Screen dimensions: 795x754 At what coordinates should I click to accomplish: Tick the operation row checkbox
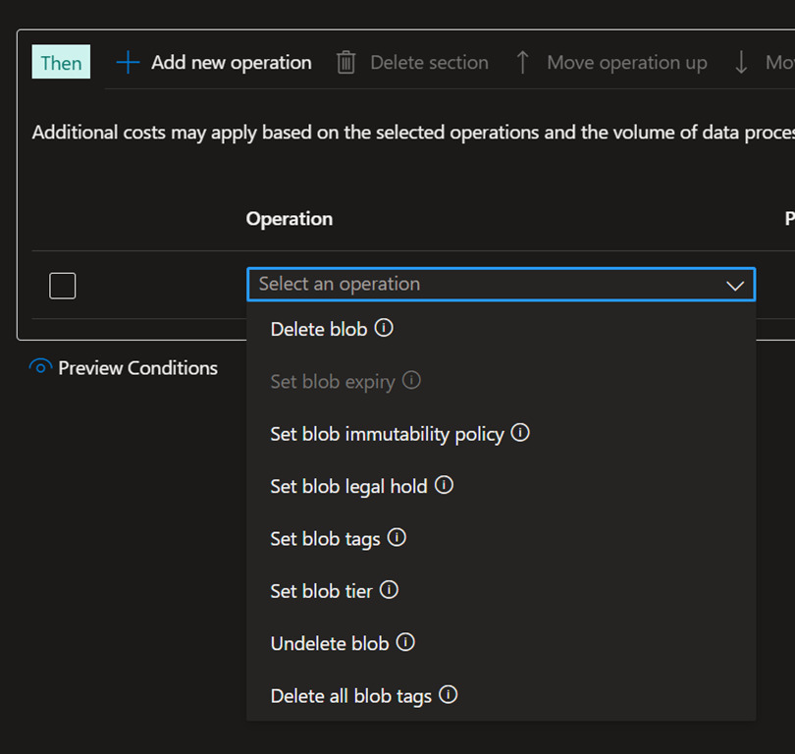tap(63, 286)
